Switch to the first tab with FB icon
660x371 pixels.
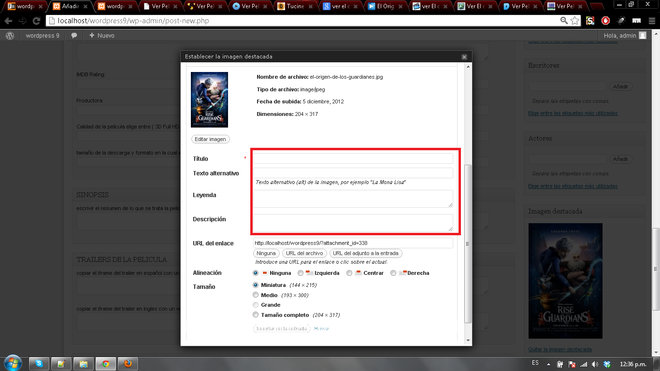coord(26,6)
